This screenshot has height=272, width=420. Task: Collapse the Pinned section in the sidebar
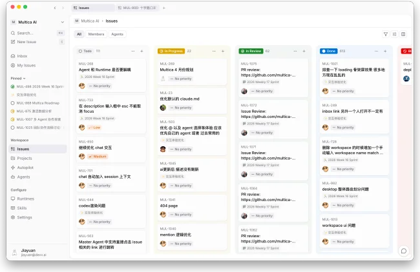17,78
